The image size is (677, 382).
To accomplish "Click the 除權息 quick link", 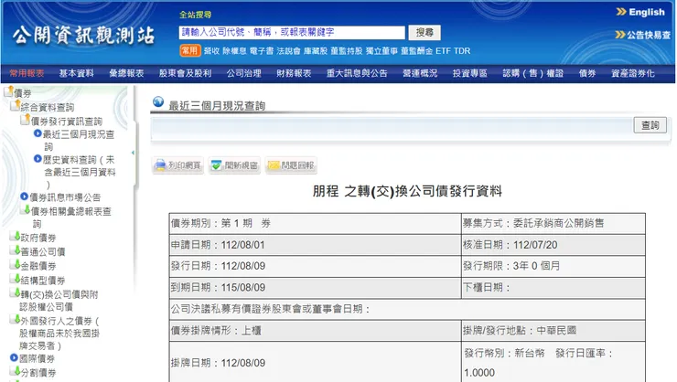I will [234, 51].
